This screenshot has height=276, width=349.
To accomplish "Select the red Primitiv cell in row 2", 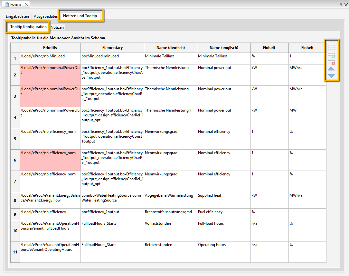I will [50, 75].
